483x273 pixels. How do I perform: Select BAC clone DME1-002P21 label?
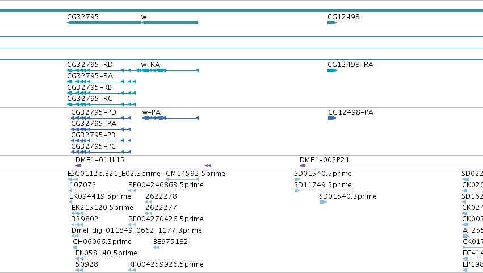pos(325,160)
